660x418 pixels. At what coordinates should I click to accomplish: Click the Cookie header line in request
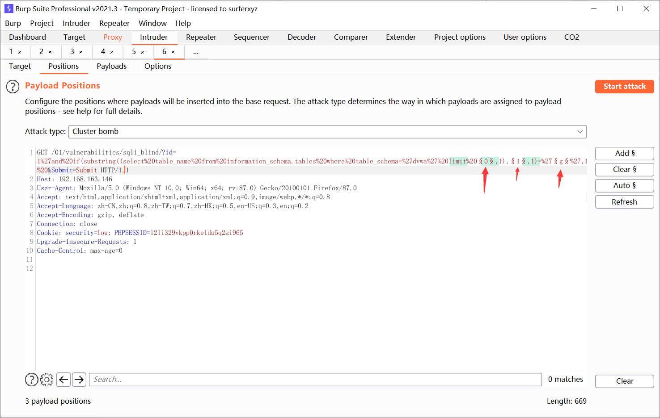coord(140,233)
